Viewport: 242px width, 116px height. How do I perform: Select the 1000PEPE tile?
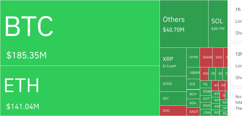pyautogui.click(x=193, y=73)
